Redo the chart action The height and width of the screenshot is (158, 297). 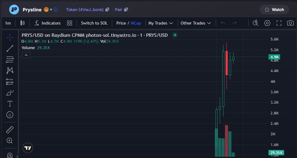point(234,23)
